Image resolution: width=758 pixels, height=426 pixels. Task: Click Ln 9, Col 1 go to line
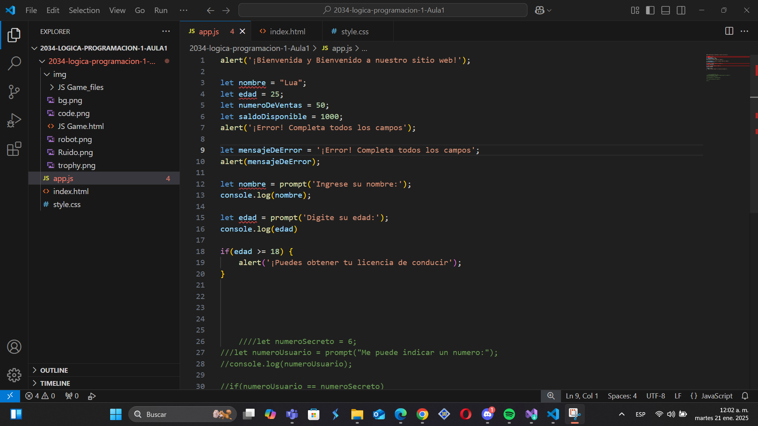click(582, 396)
